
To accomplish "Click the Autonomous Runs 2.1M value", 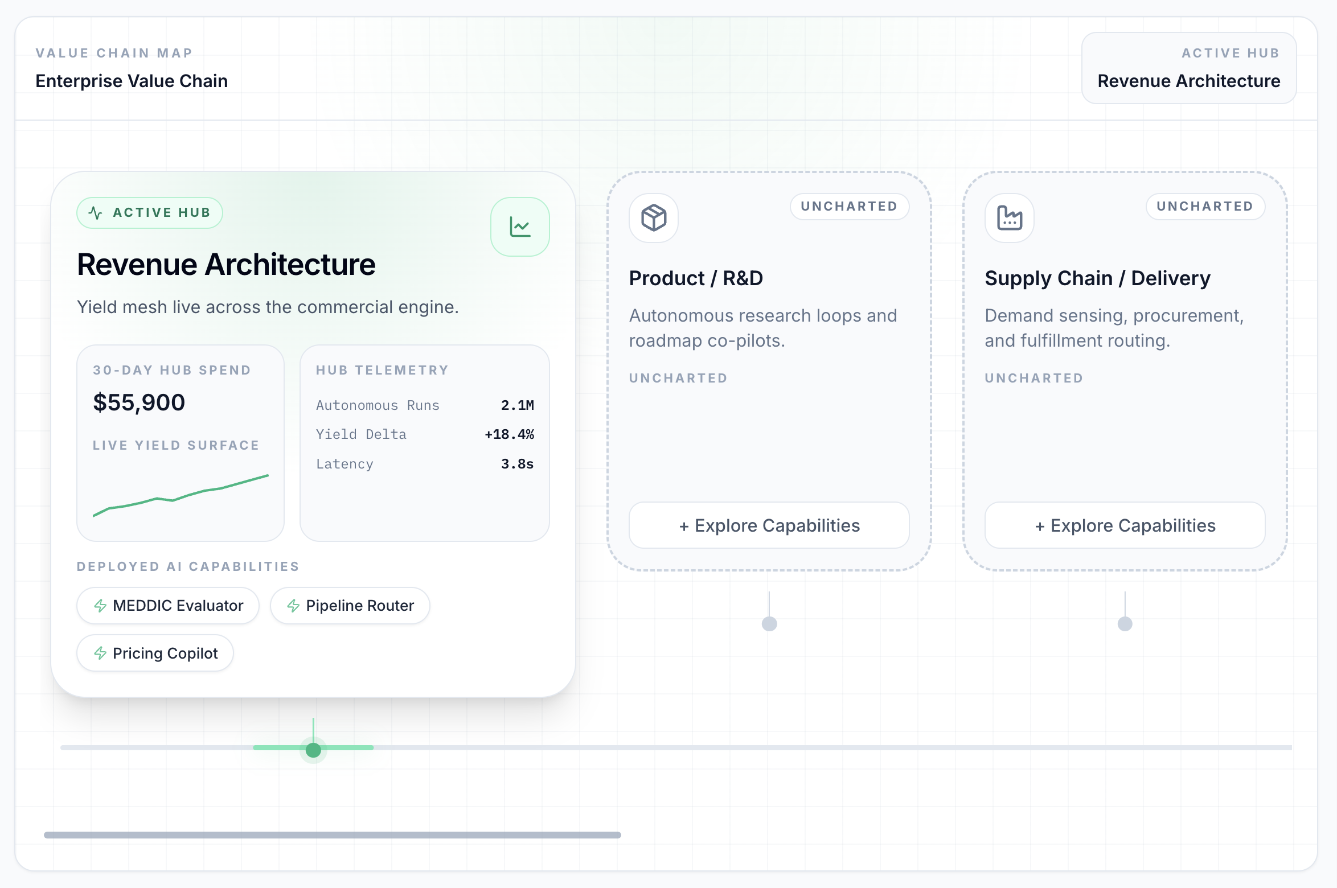I will pyautogui.click(x=517, y=405).
